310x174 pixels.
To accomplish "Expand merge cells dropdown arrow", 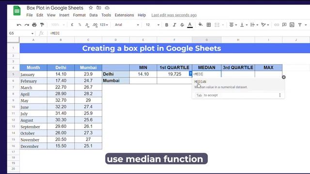I will pyautogui.click(x=223, y=25).
